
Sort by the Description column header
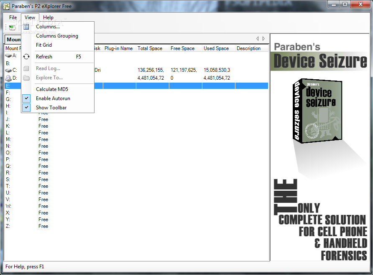pyautogui.click(x=252, y=48)
